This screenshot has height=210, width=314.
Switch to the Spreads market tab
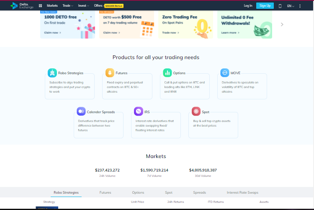[199, 192]
